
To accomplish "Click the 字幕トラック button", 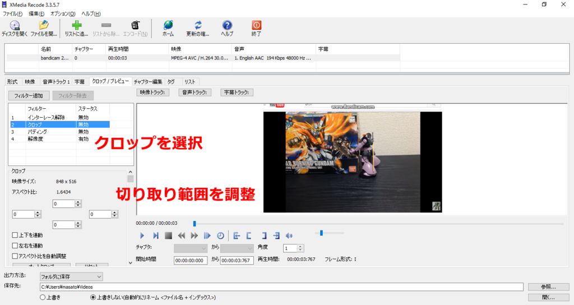I will 237,93.
